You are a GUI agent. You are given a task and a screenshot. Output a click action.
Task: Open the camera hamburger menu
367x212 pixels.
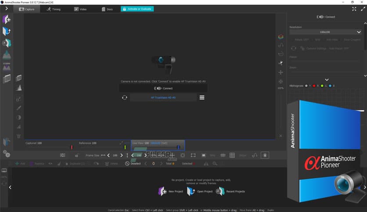click(202, 97)
